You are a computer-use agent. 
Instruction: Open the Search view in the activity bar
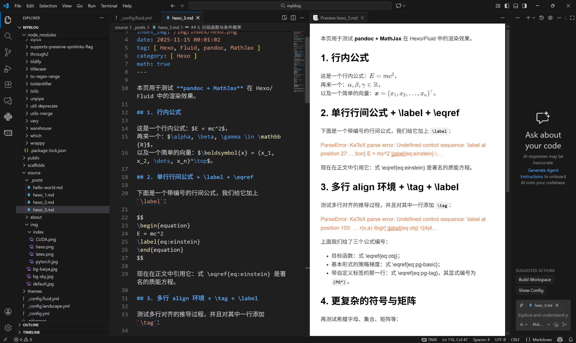pos(8,36)
